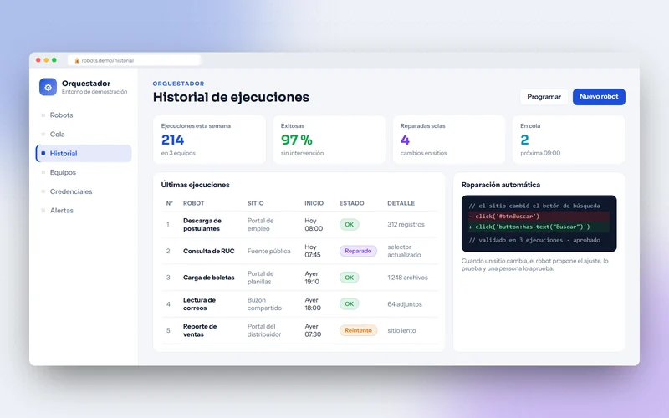Click the red close window dot
The image size is (669, 418).
[38, 60]
